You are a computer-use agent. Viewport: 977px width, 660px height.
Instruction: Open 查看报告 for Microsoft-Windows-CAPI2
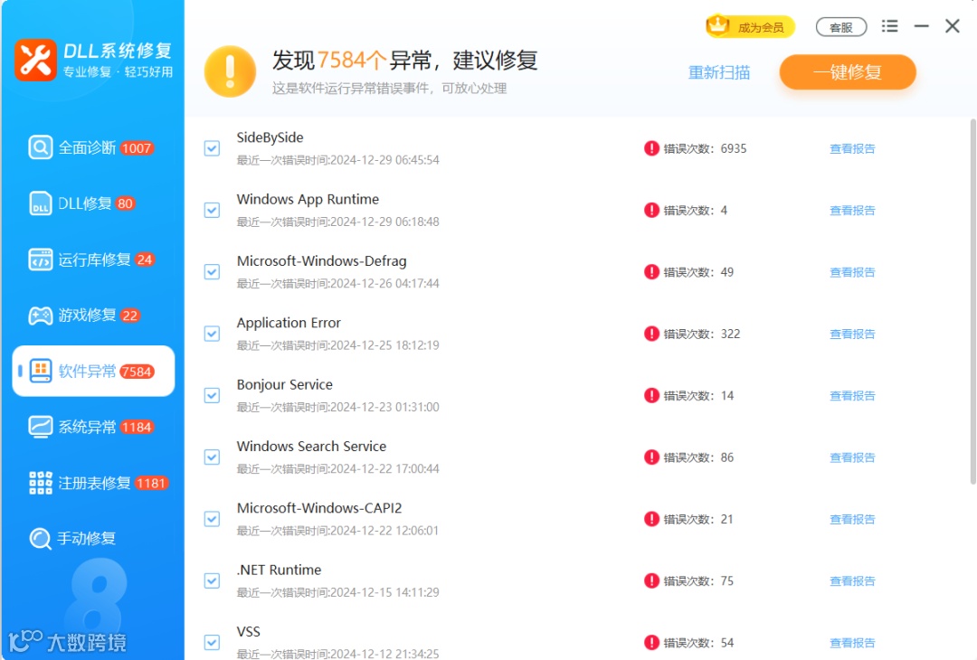(852, 519)
